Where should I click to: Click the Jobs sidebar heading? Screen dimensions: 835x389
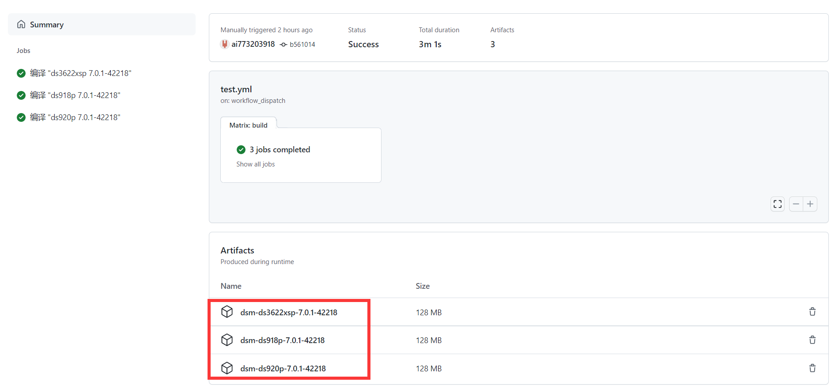(23, 51)
